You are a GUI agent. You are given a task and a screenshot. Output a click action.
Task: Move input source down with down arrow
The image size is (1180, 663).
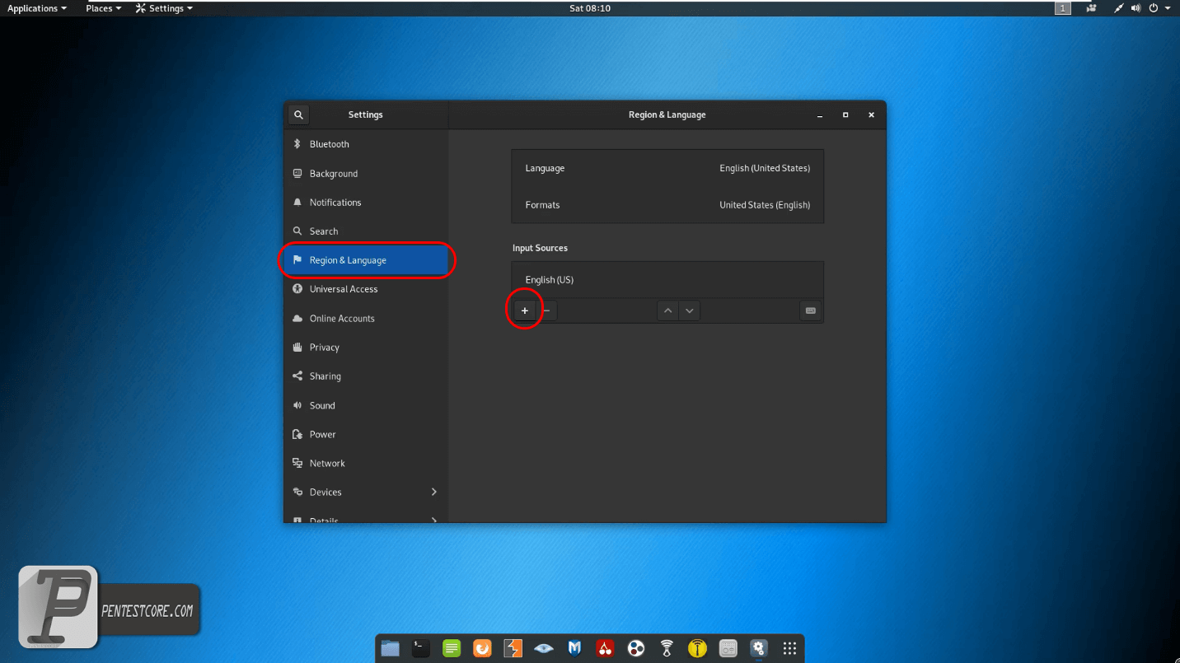coord(690,310)
